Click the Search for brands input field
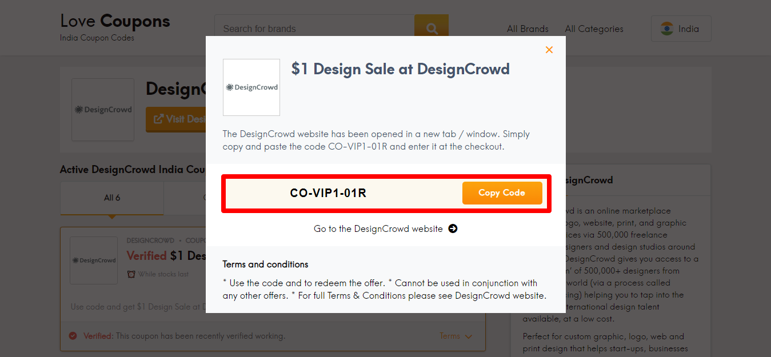The height and width of the screenshot is (357, 771). point(314,29)
